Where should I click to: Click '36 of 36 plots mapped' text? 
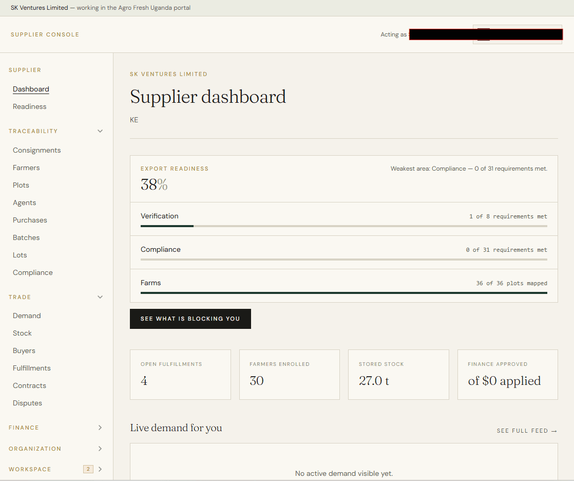pyautogui.click(x=512, y=283)
